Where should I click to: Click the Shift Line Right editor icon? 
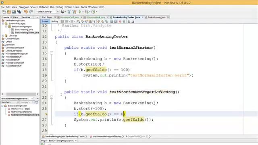115,21
